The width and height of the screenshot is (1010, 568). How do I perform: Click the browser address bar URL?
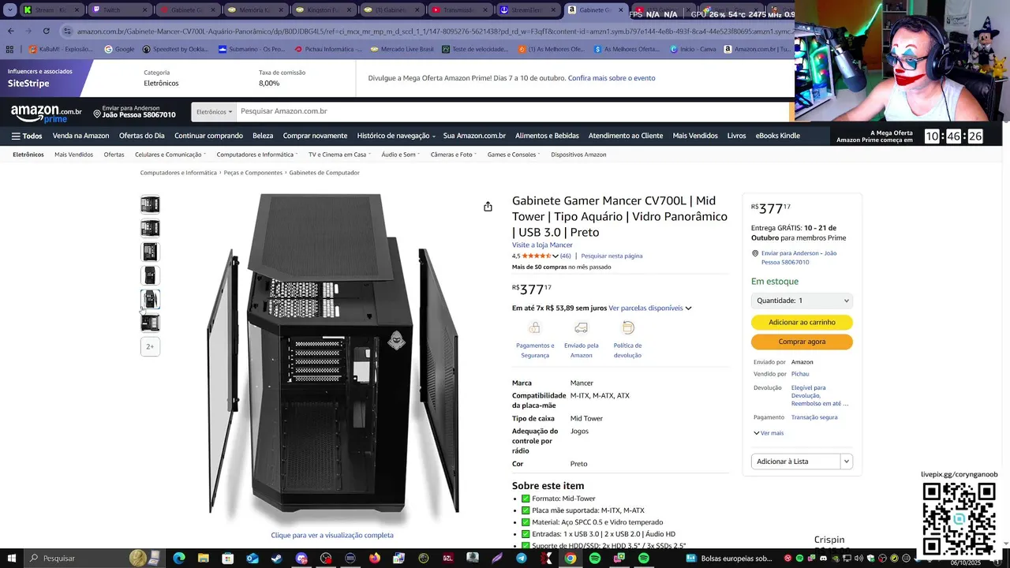pyautogui.click(x=434, y=31)
